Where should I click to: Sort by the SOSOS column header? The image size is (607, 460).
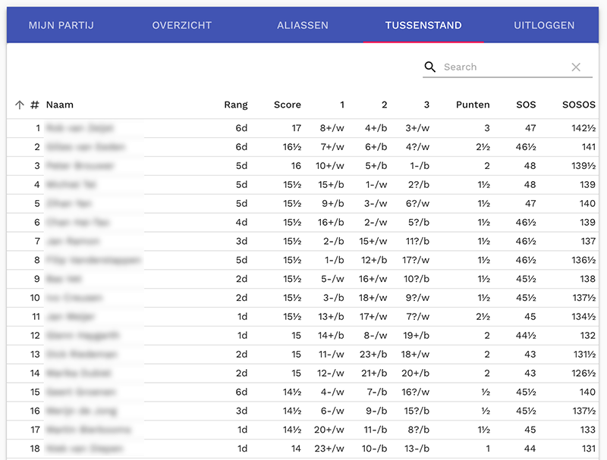[x=579, y=105]
